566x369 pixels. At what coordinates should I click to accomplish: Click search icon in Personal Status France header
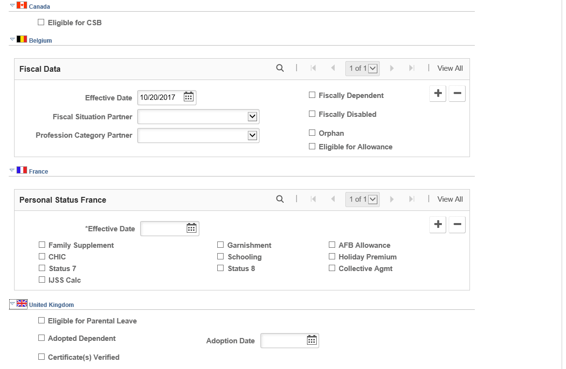280,199
